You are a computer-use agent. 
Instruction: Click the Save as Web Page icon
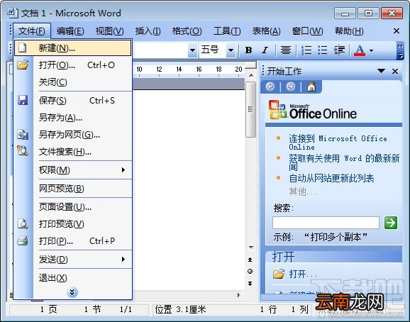23,134
